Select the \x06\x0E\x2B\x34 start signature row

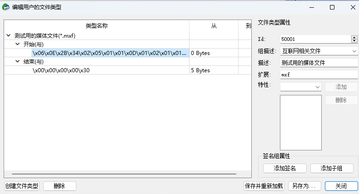click(109, 53)
